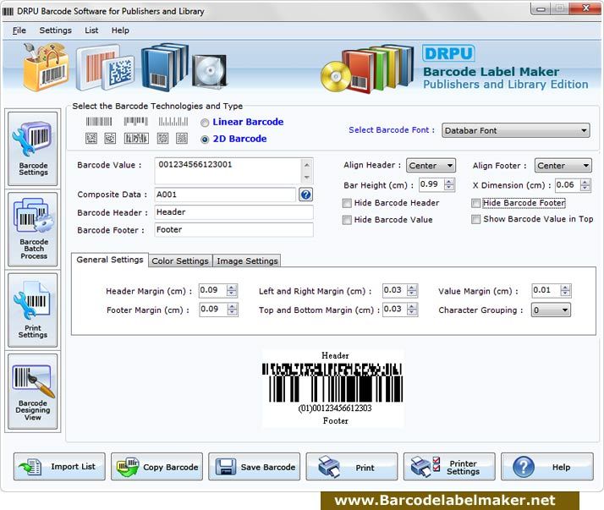Enable Hide Barcode Header checkbox
Viewport: 604px width, 510px height.
[347, 203]
